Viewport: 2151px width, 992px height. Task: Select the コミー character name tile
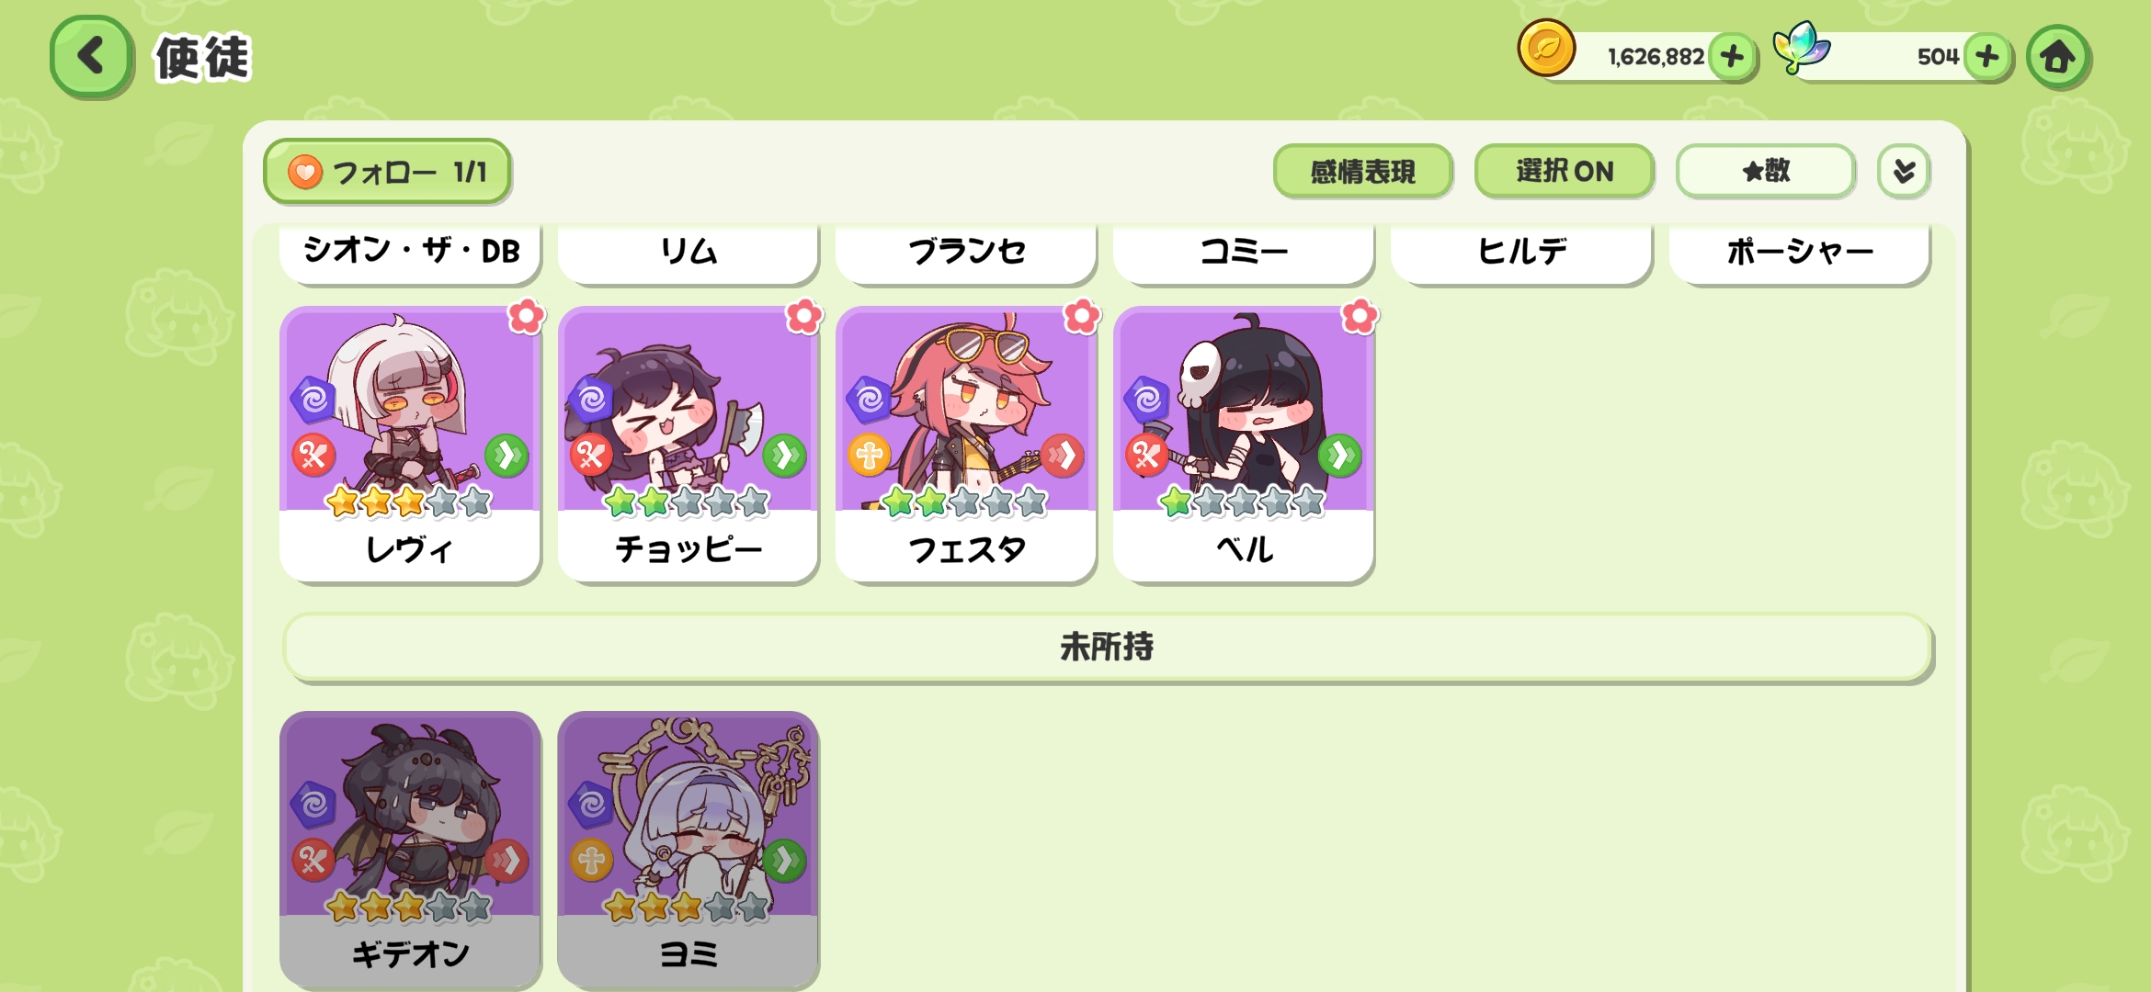pos(1244,252)
